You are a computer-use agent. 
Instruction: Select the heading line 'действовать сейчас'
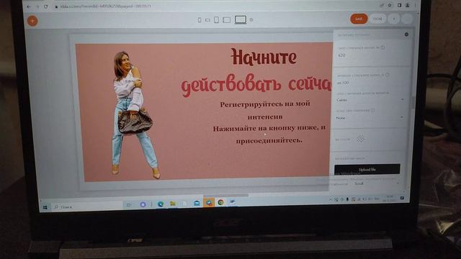(256, 84)
